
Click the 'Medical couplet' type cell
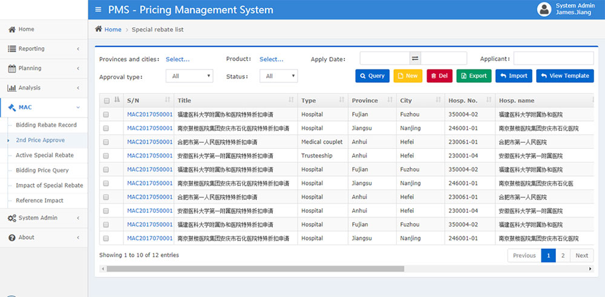322,142
